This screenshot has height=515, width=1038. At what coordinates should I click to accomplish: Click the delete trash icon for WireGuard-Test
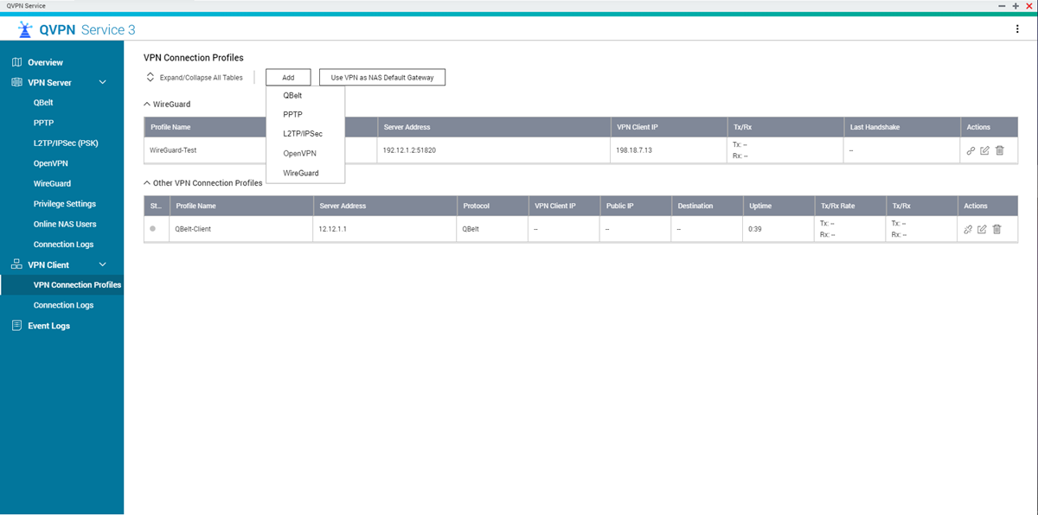1000,150
